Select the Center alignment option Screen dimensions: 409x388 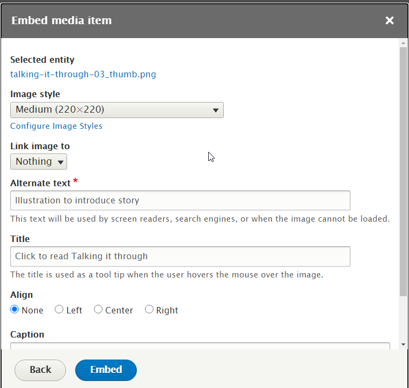[x=98, y=310]
